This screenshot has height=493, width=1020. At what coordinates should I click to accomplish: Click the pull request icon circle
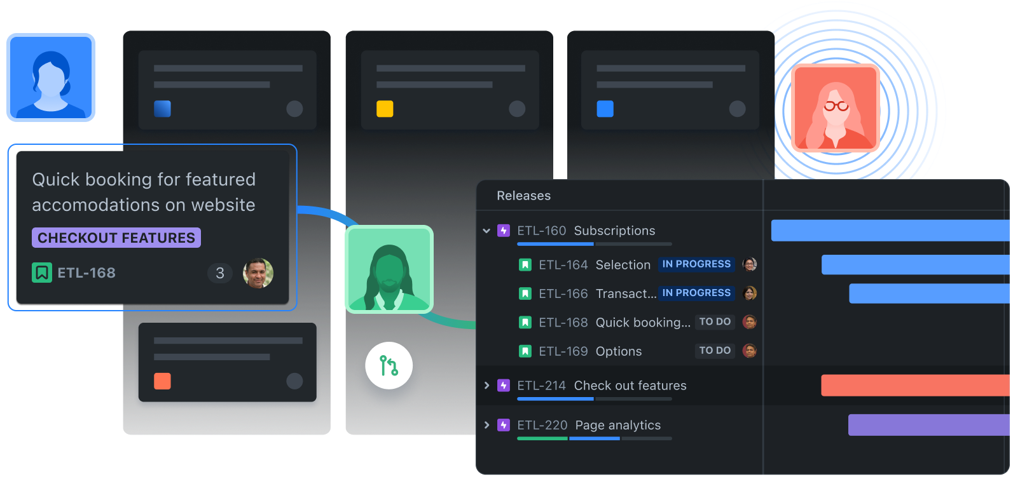(389, 366)
